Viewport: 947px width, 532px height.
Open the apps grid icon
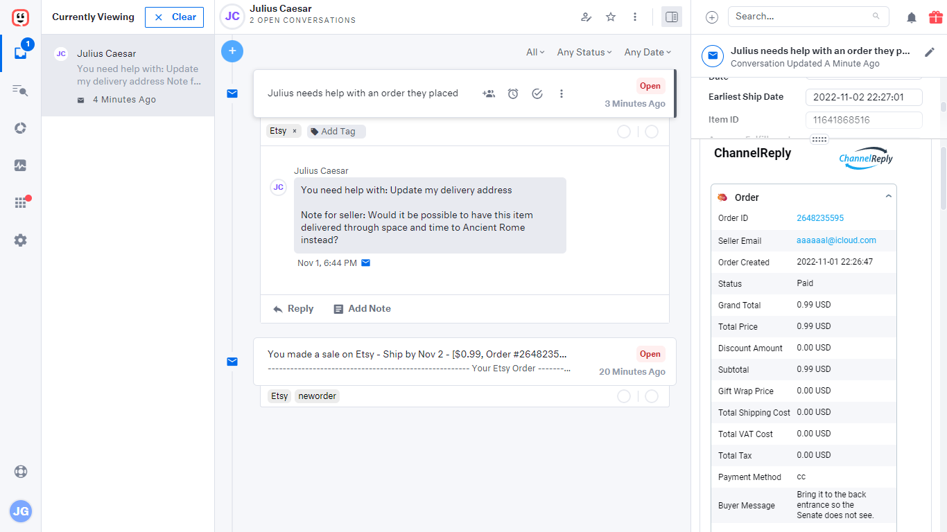(20, 203)
